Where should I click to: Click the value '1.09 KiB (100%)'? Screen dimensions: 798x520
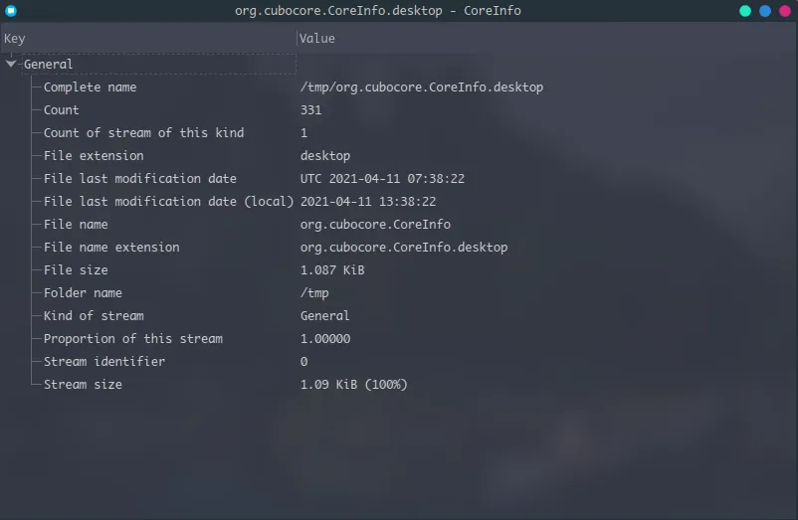353,384
